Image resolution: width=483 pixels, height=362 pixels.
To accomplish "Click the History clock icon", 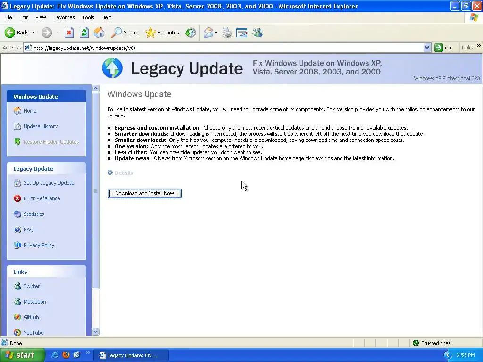I will tap(191, 33).
